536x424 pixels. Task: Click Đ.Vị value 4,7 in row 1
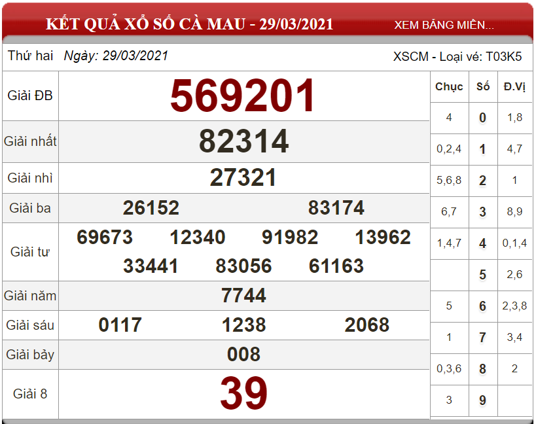tap(514, 149)
